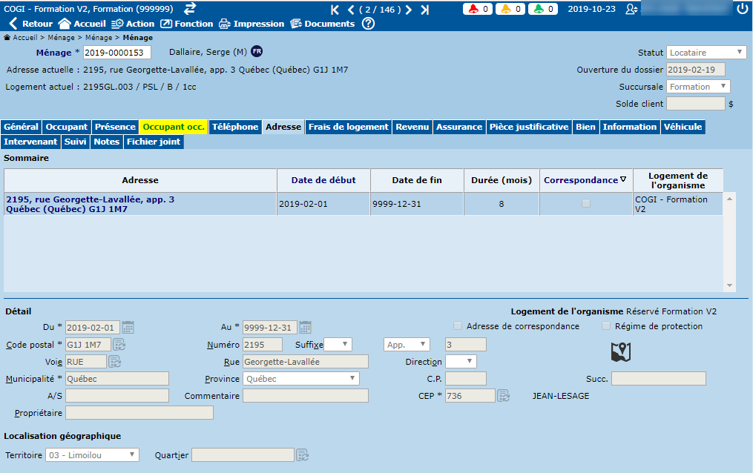Click the Ménage number input field
Image resolution: width=753 pixels, height=473 pixels.
coord(116,53)
